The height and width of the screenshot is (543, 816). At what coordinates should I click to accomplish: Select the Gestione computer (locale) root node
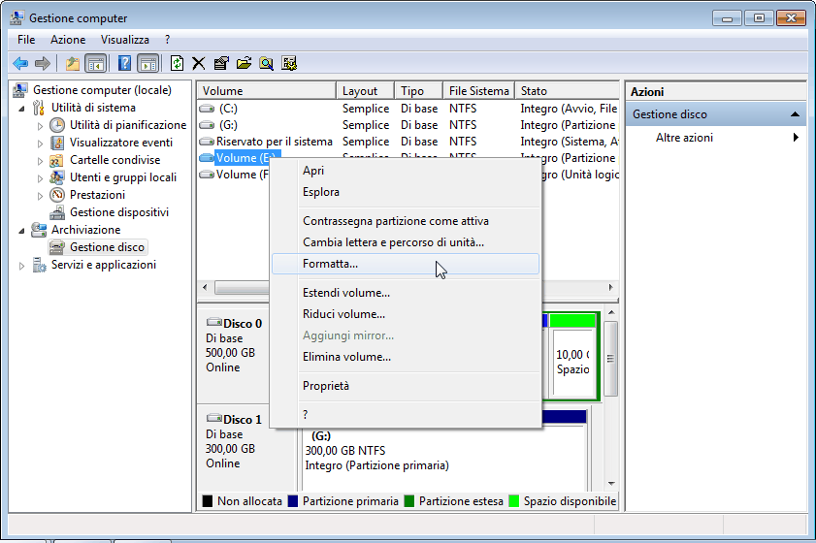102,90
